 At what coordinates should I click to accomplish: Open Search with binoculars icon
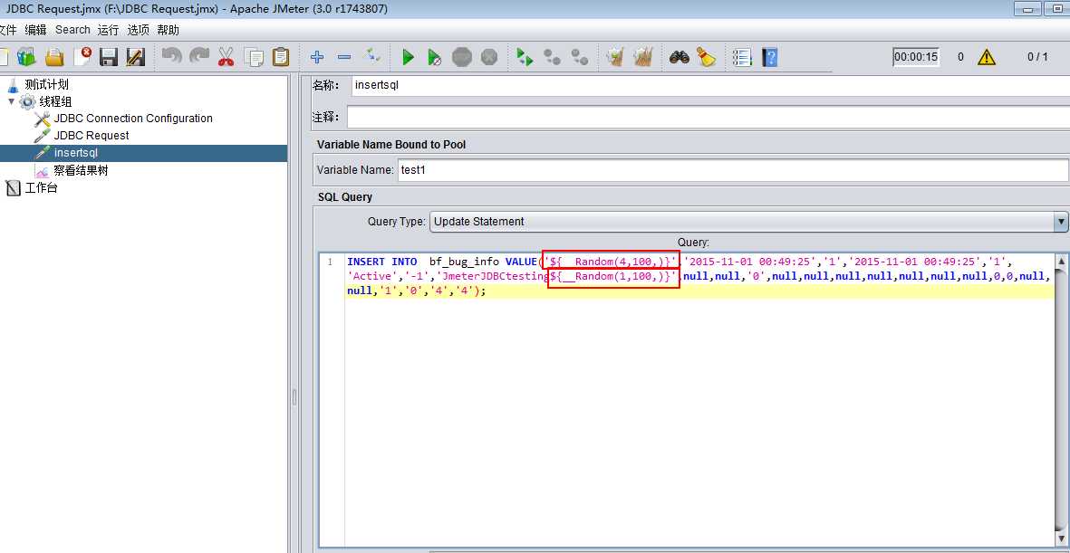pyautogui.click(x=679, y=57)
